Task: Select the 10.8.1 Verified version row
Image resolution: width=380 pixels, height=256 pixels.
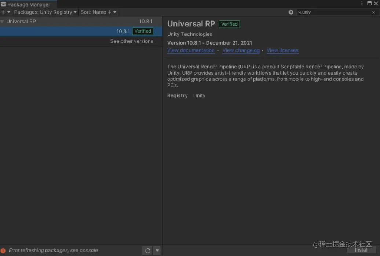Action: point(81,31)
